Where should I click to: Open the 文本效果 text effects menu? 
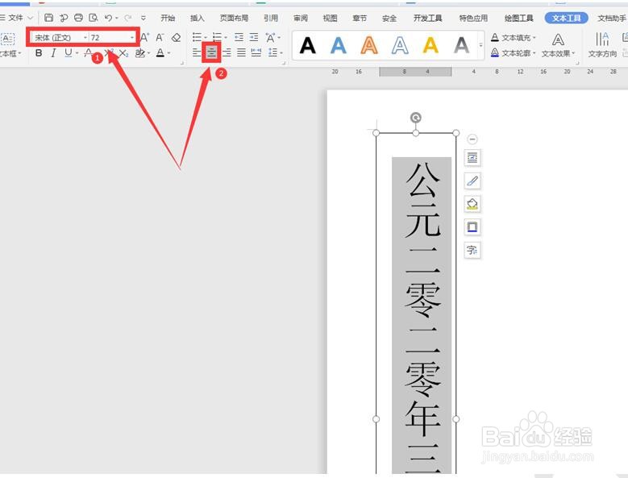click(559, 45)
